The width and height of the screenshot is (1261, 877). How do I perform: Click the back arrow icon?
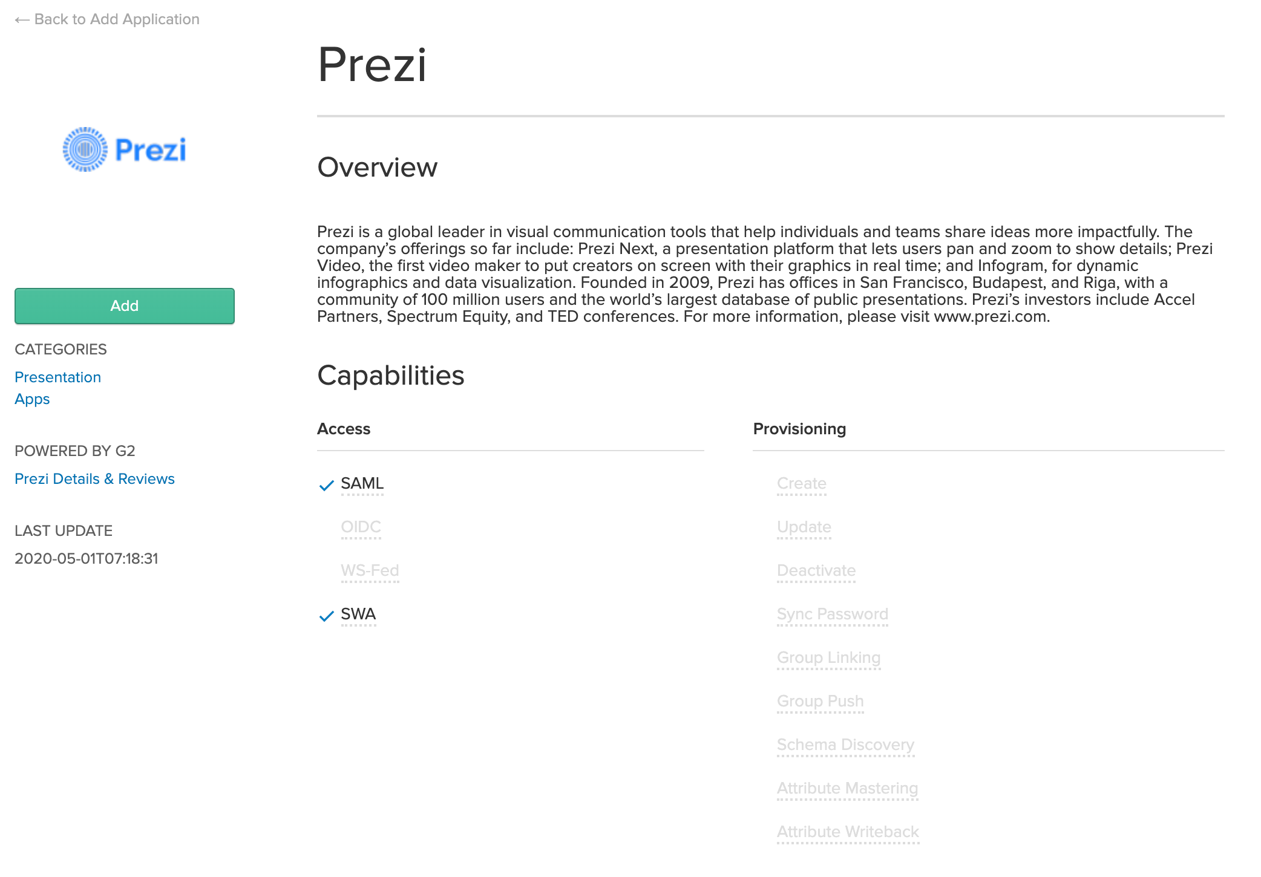click(x=22, y=20)
